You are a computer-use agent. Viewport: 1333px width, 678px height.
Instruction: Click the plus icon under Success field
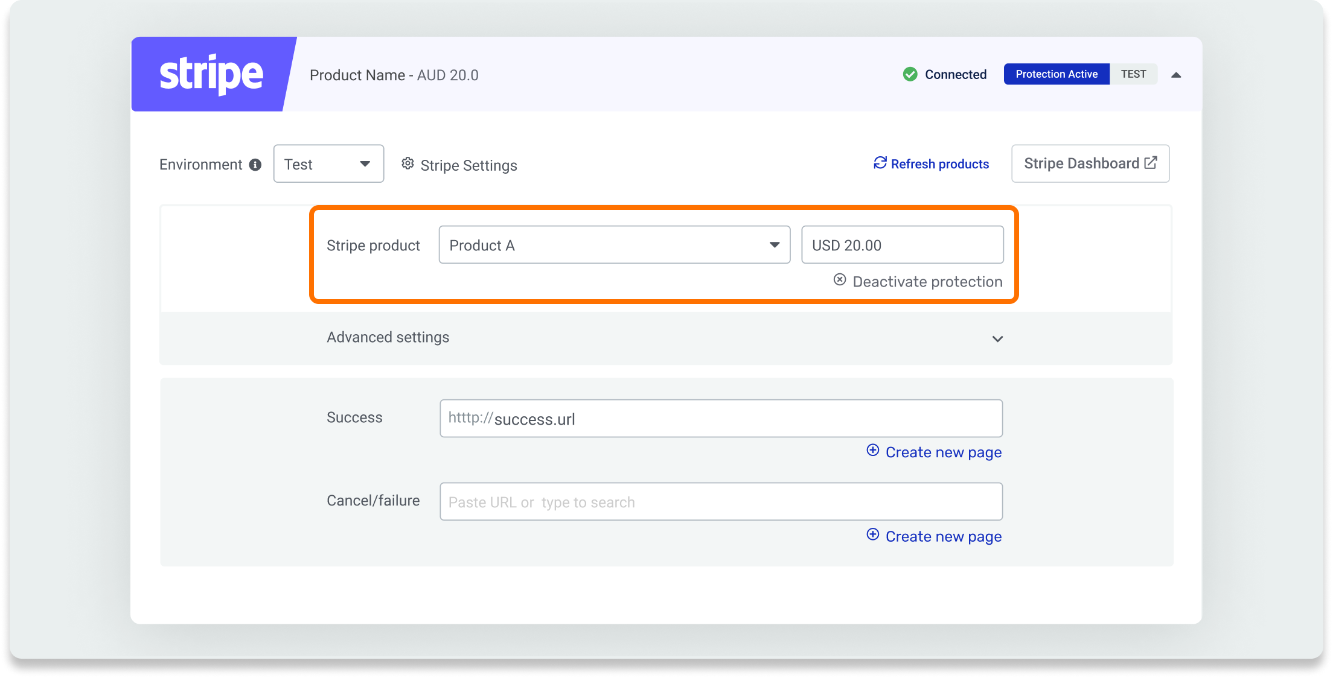(873, 450)
